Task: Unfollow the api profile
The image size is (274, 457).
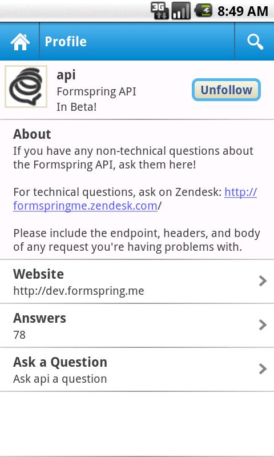Action: (x=226, y=90)
